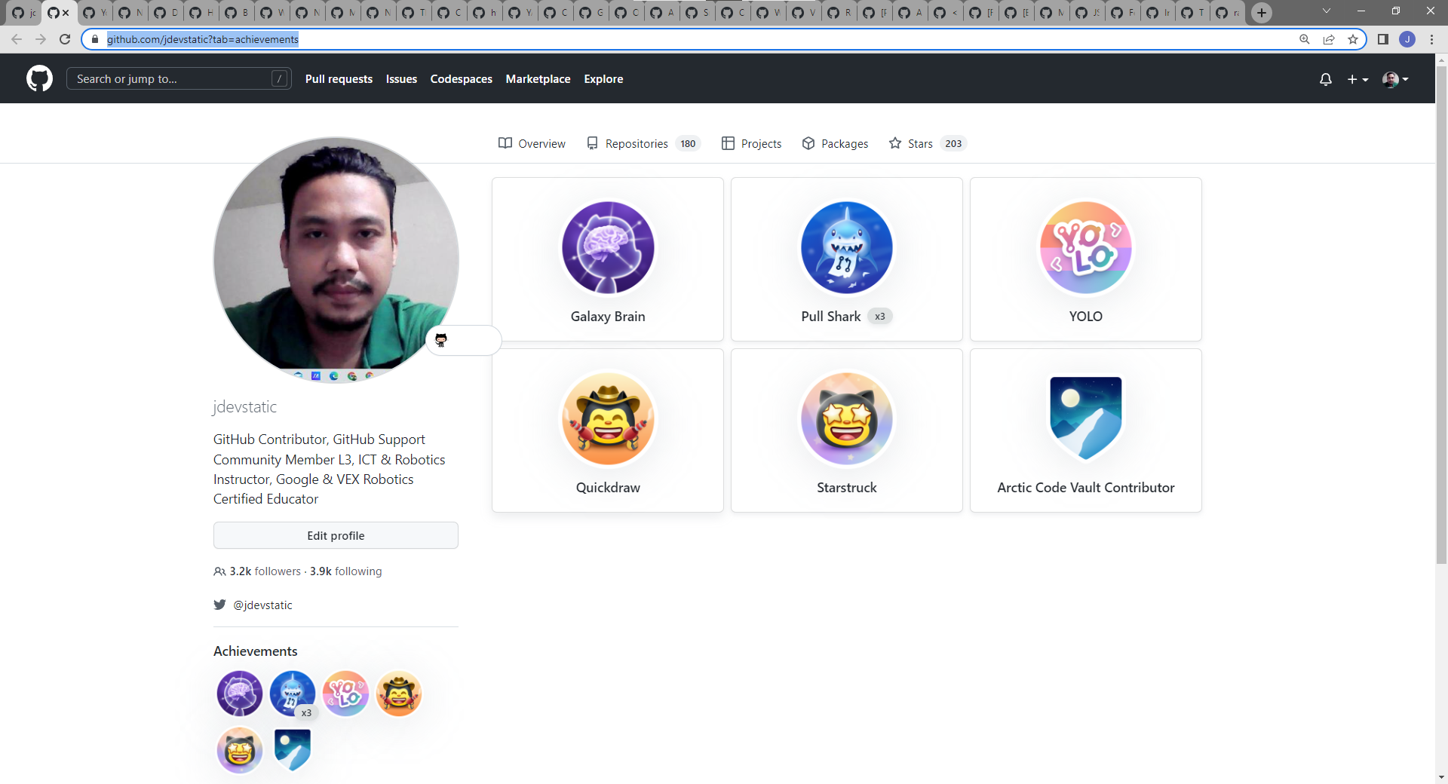Click the Edit profile button
The width and height of the screenshot is (1448, 784).
click(336, 535)
